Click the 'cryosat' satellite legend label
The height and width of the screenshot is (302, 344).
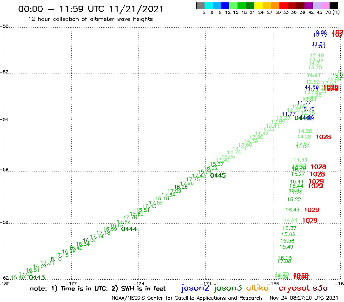coord(294,289)
